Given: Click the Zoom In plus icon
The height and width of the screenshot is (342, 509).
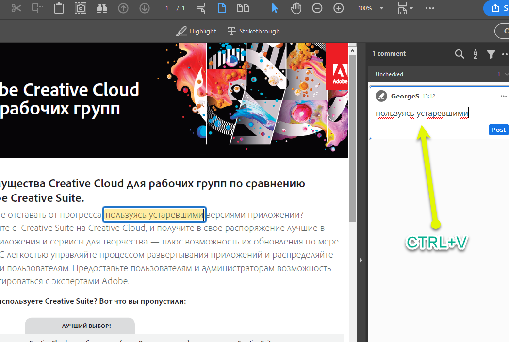Looking at the screenshot, I should pyautogui.click(x=338, y=8).
